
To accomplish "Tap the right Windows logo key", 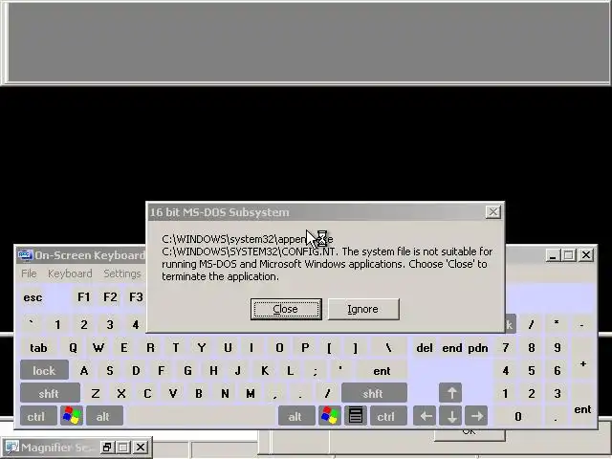I will (329, 416).
